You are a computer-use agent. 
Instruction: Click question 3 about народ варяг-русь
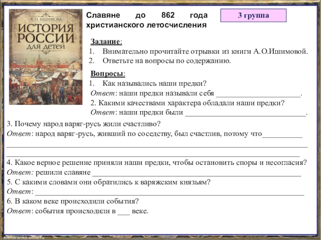point(84,123)
